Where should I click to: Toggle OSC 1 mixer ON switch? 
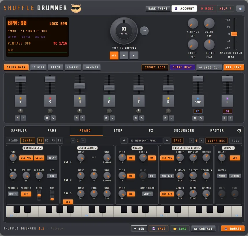pyautogui.click(x=131, y=158)
